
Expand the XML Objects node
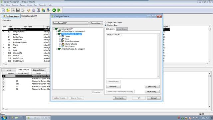[x=60, y=46]
